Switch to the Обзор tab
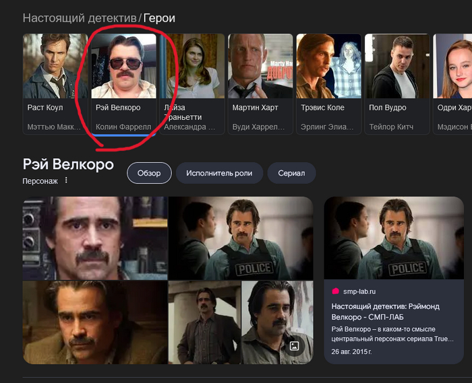 point(149,173)
